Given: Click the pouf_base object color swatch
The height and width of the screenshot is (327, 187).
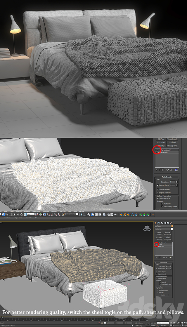Looking at the screenshot, I should coord(172,226).
